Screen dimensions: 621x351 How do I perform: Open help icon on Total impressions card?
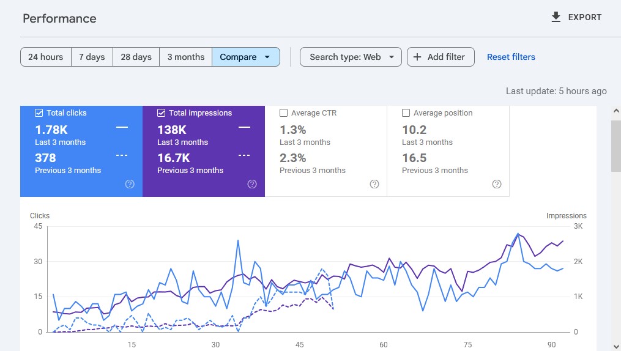(x=252, y=184)
